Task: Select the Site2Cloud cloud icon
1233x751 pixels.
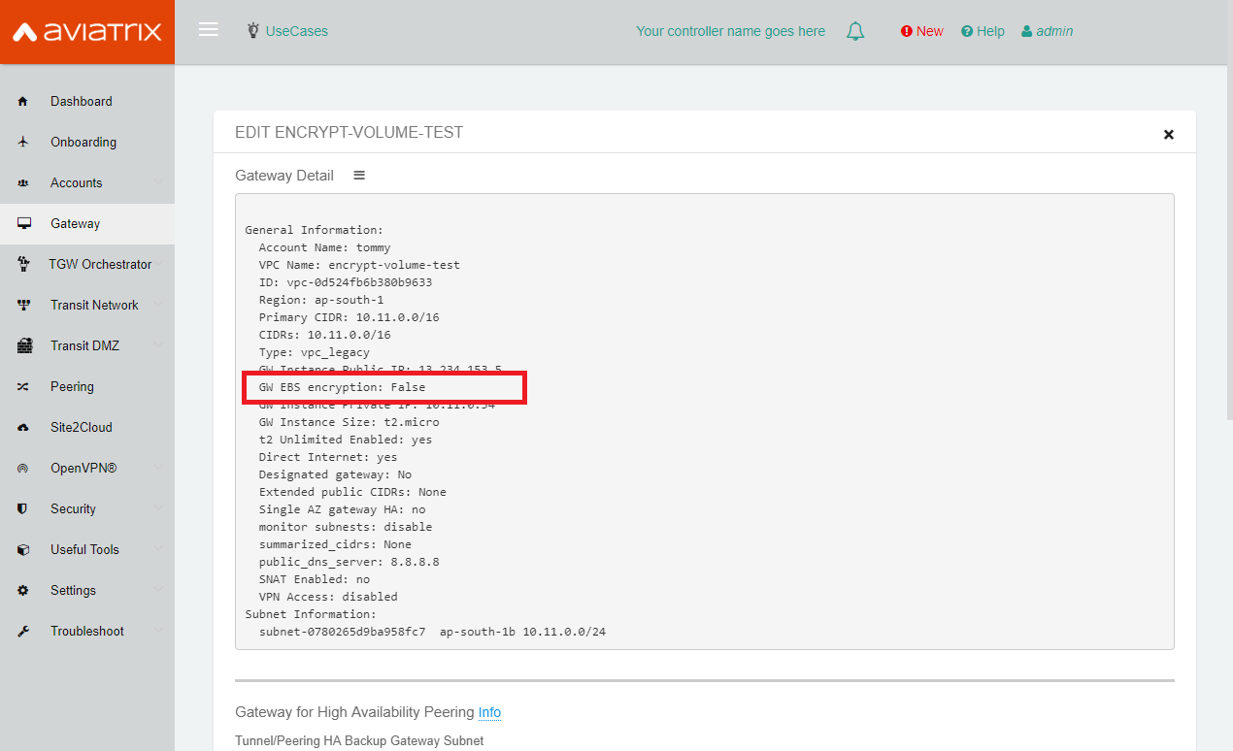Action: tap(22, 427)
